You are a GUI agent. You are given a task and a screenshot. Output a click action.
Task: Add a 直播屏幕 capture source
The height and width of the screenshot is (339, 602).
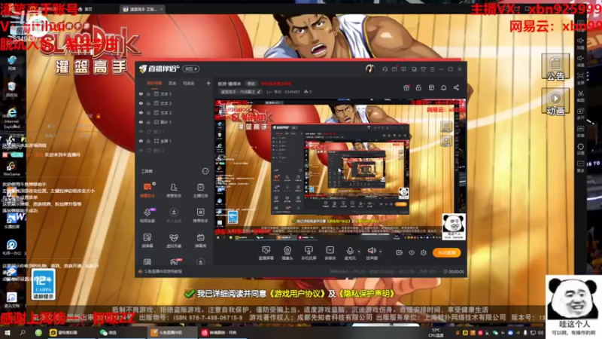tap(266, 253)
